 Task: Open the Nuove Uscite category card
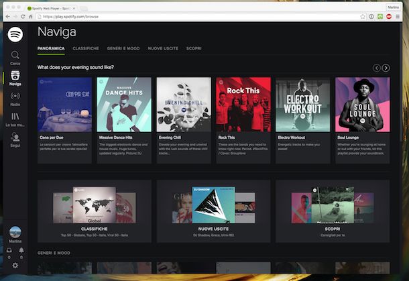pos(213,211)
